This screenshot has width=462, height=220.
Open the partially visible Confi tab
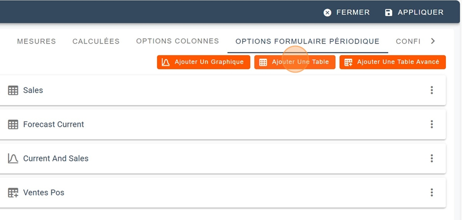point(408,41)
